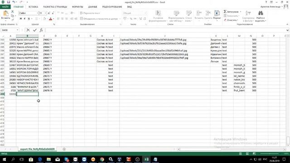
Task: Confirm cell entry with the checkmark icon
Action: coord(35,30)
